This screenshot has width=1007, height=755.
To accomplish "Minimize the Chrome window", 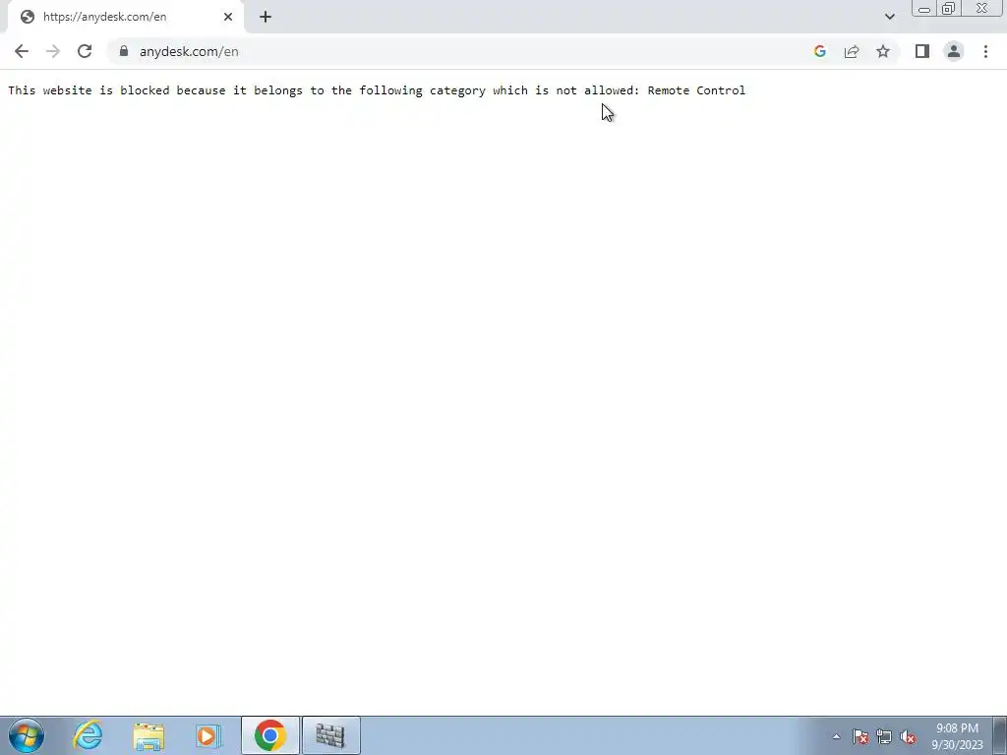I will (x=924, y=9).
